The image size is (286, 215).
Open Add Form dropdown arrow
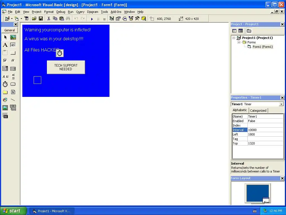tap(21, 19)
